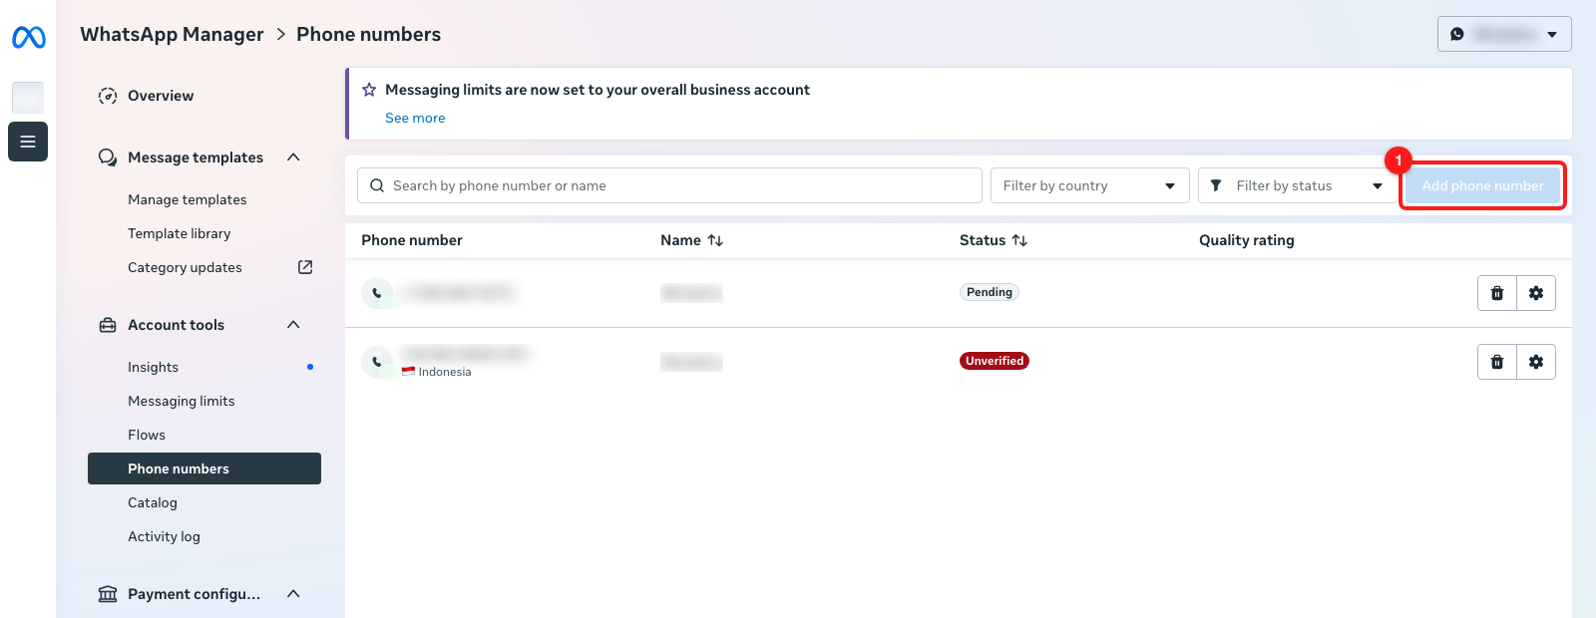Focus the Search by phone number or name field
Viewport: 1596px width, 618px height.
click(x=669, y=185)
